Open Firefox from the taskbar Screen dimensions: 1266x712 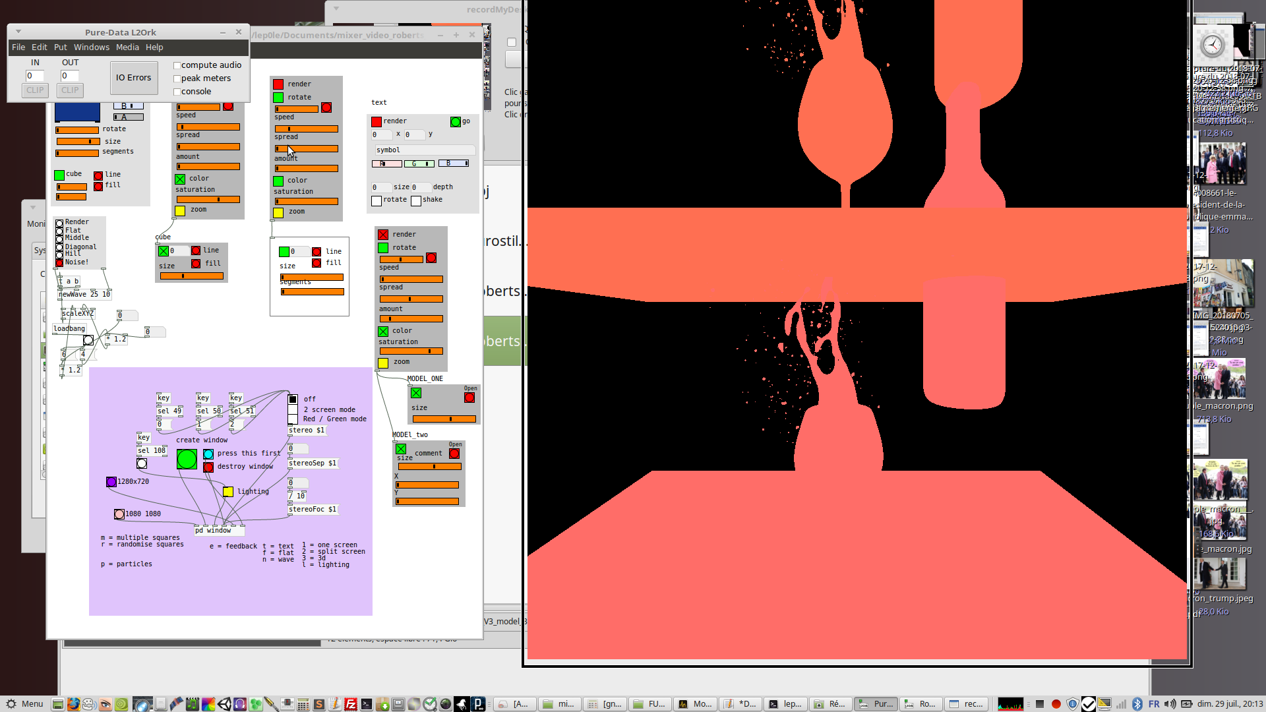pos(73,704)
